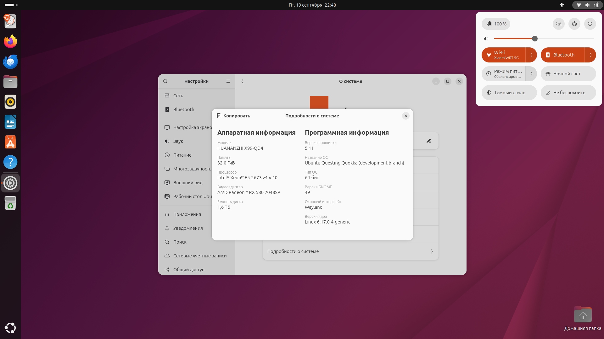Viewport: 604px width, 339px height.
Task: Click the 100 % battery indicator button
Action: coord(496,24)
